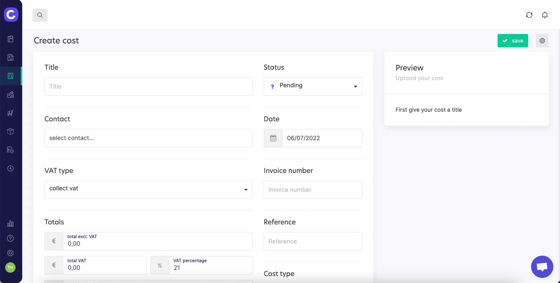Open the chat support bubble
Image resolution: width=560 pixels, height=283 pixels.
[542, 267]
